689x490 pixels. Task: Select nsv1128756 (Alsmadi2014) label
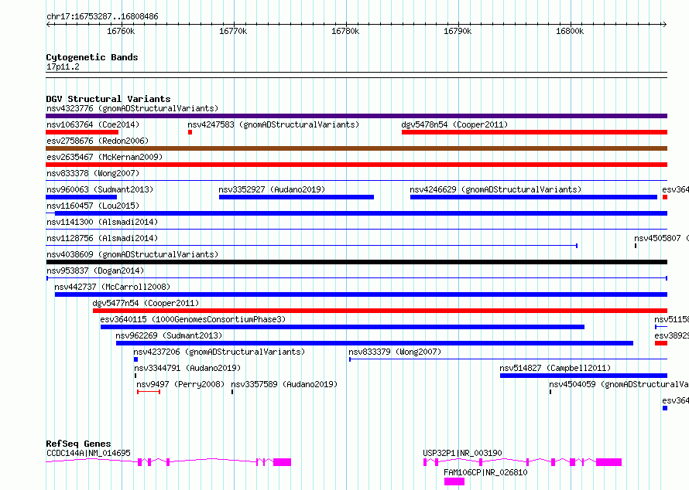pos(102,238)
